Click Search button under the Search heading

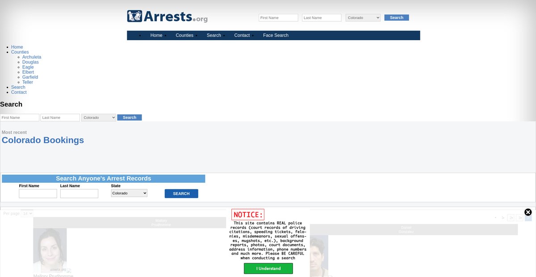[130, 118]
